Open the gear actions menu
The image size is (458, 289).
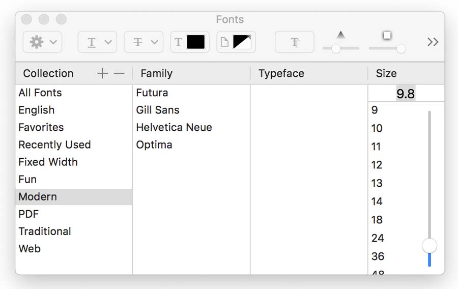[42, 42]
